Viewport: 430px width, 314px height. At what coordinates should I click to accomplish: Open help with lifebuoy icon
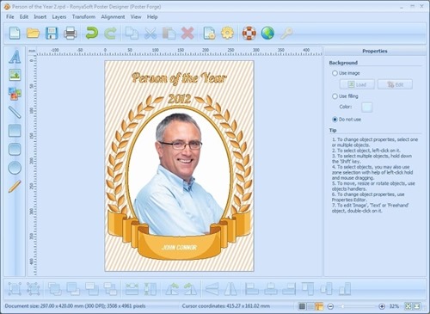(249, 34)
